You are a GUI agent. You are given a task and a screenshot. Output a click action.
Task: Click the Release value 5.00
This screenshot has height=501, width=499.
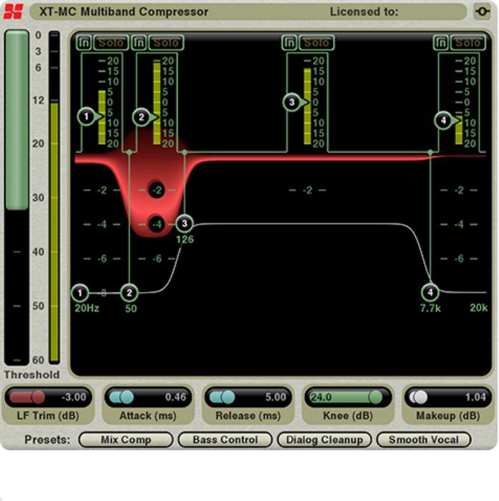click(x=276, y=397)
